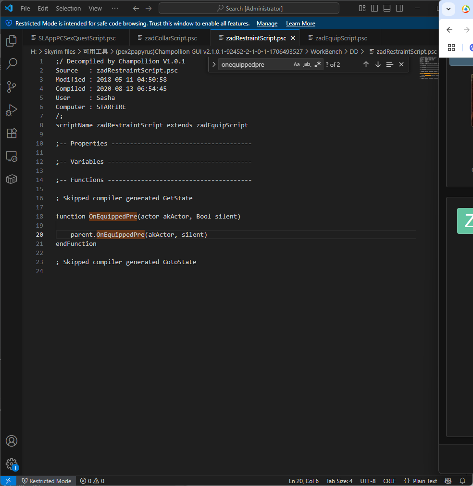This screenshot has height=486, width=473.
Task: Expand the replace field chevron in find
Action: coord(214,64)
